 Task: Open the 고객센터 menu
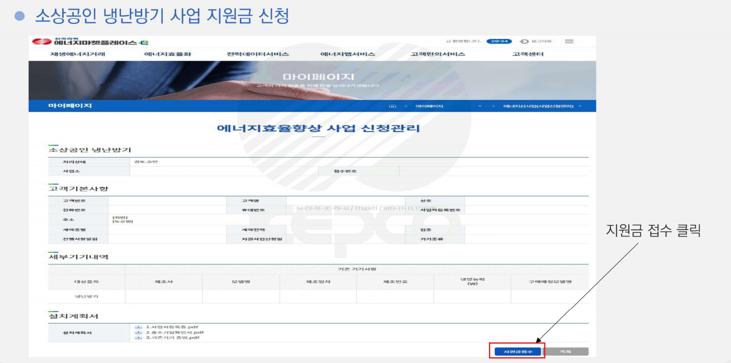point(528,54)
